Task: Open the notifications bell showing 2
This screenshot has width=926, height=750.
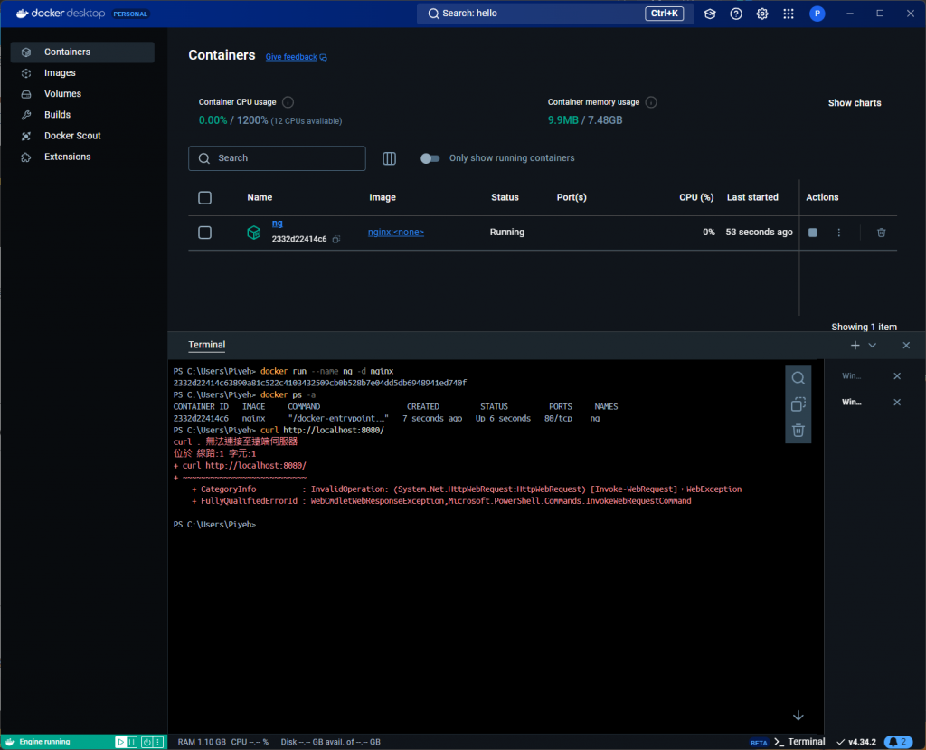Action: [898, 743]
